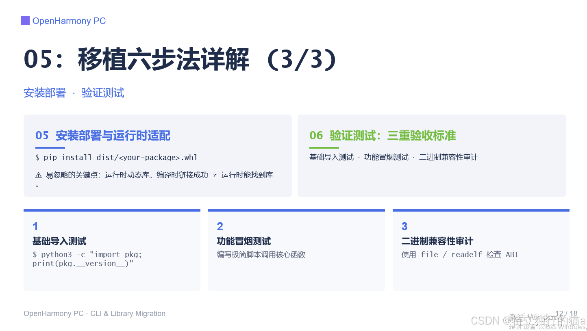Click the card title 二进制兼容性审计
Screen dimensions: 587x331
click(437, 241)
